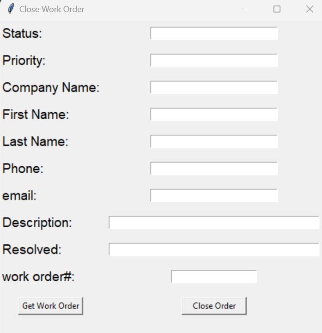The width and height of the screenshot is (322, 333).
Task: Focus the Last Name text field
Action: coord(214,141)
